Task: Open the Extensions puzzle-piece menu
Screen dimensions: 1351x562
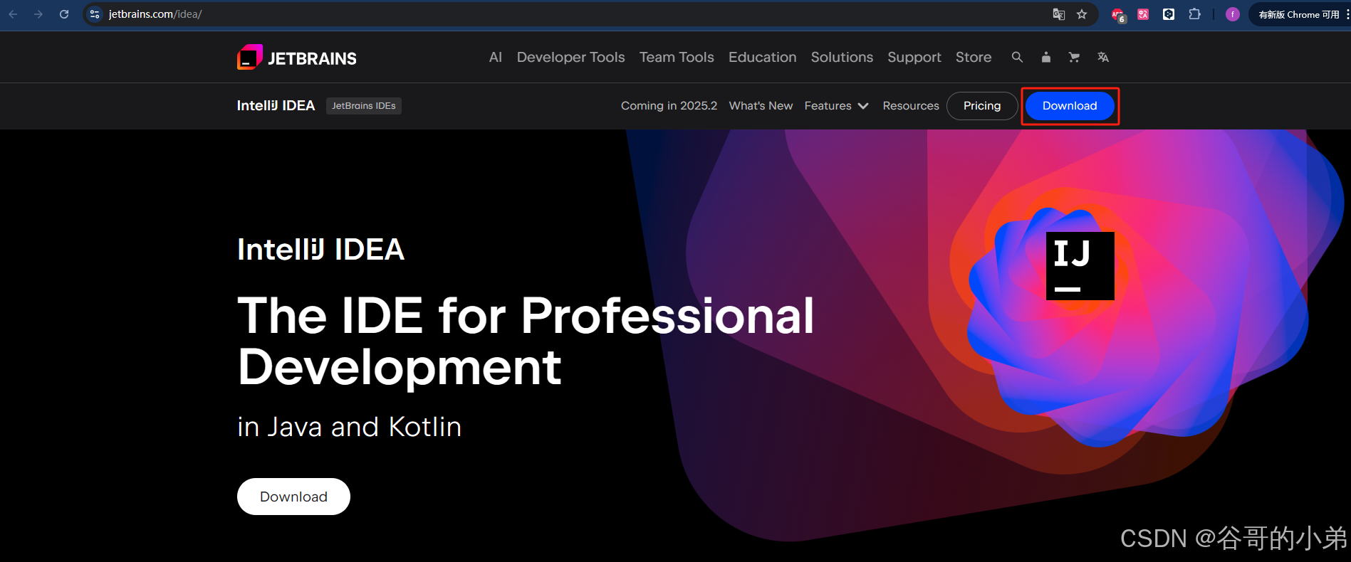Action: (1194, 14)
